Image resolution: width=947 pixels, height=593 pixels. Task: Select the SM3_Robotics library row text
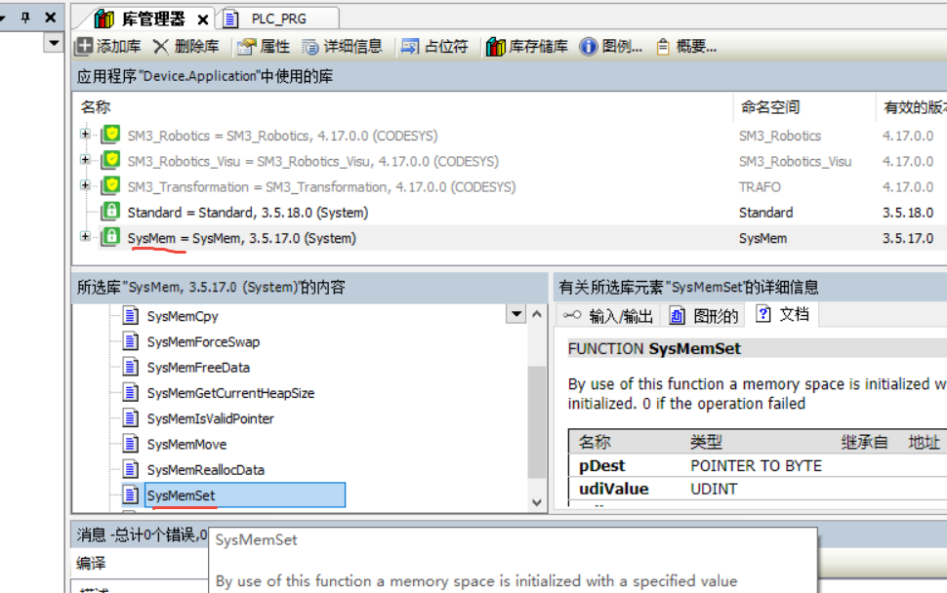[x=282, y=136]
